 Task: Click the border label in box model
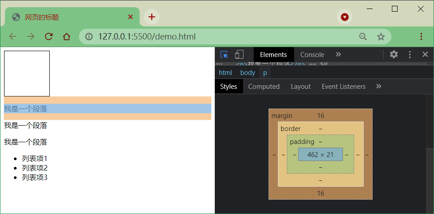tap(291, 129)
